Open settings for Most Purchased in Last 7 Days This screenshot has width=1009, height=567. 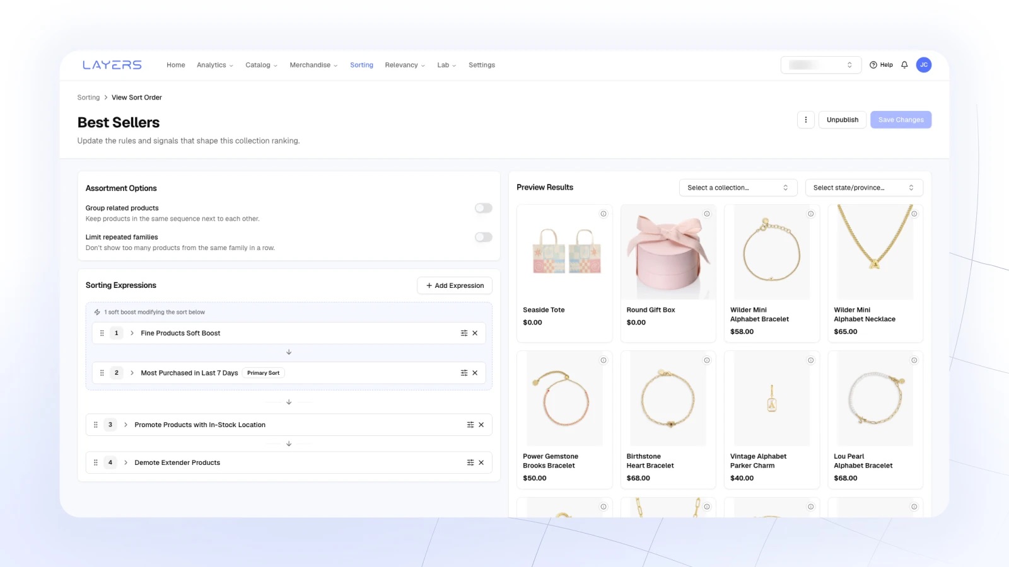coord(464,373)
